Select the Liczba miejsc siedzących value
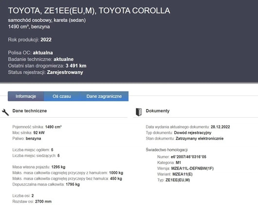 coord(58,156)
